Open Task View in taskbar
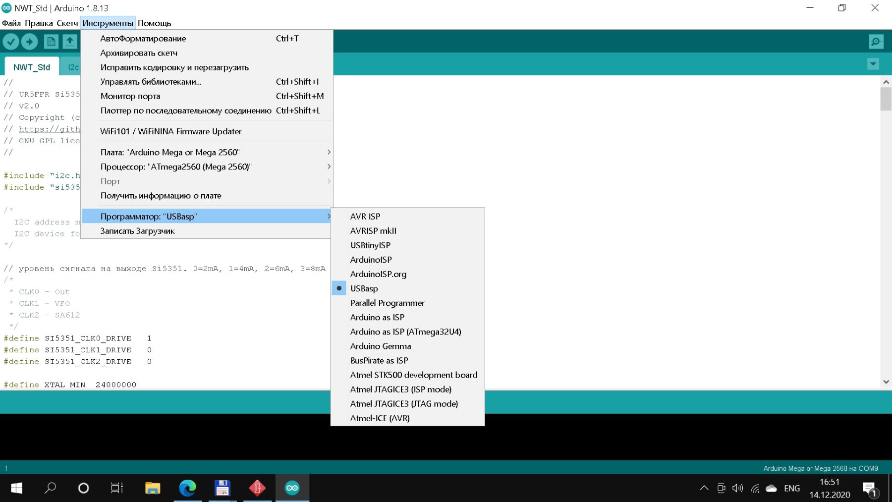 coord(117,488)
